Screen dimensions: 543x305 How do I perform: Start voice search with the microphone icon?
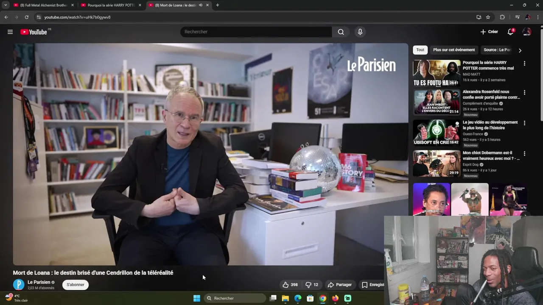(360, 32)
